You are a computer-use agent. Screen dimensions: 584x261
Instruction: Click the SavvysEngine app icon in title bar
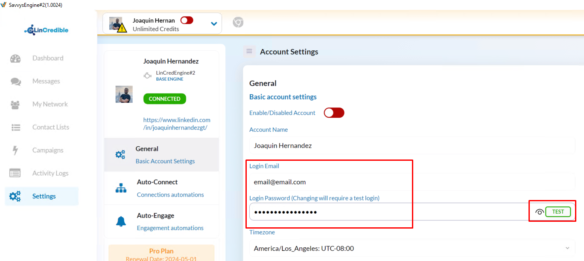3,5
